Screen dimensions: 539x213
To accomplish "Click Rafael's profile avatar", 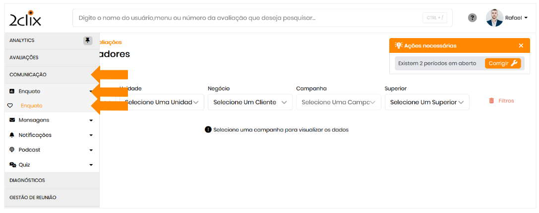I will tap(494, 18).
